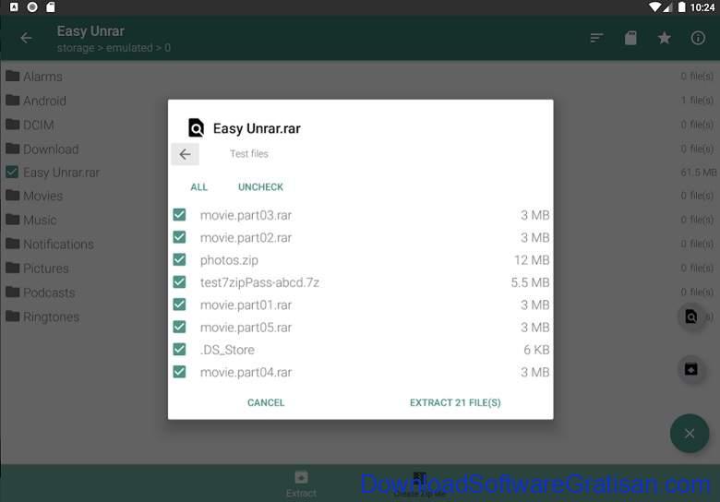This screenshot has width=720, height=502.
Task: Tap the 61.5 MB archive size
Action: click(x=699, y=173)
